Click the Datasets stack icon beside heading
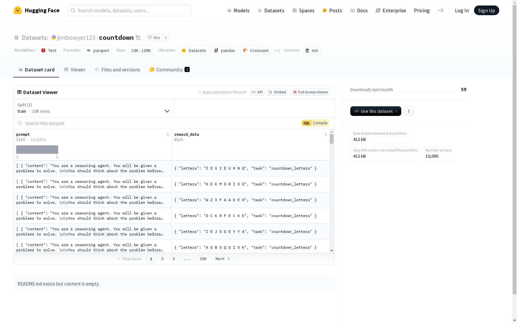Image resolution: width=517 pixels, height=323 pixels. (16, 37)
